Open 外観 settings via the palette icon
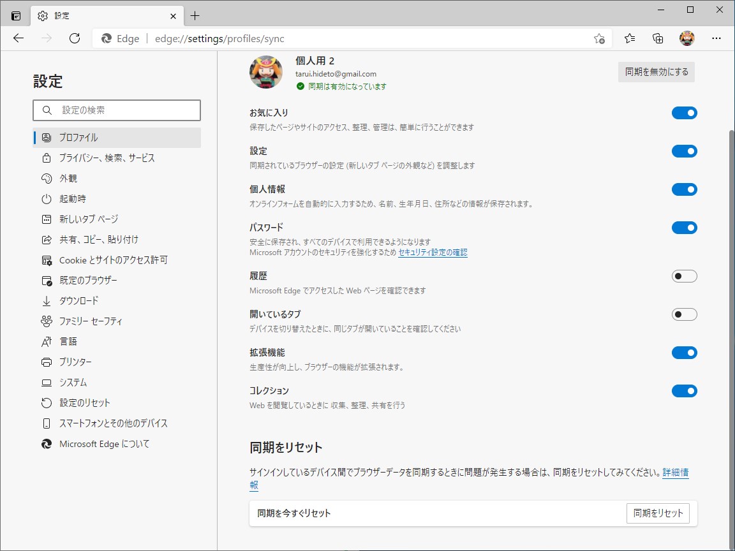The height and width of the screenshot is (551, 735). coord(45,178)
